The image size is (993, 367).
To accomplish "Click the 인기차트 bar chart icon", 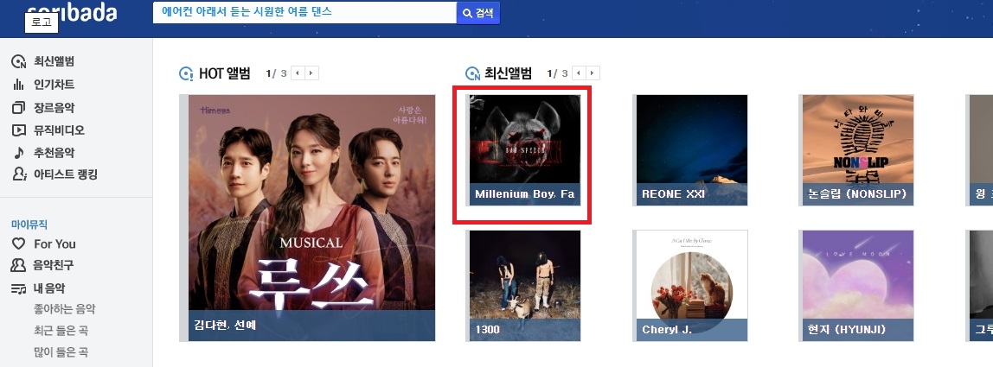I will pos(18,84).
